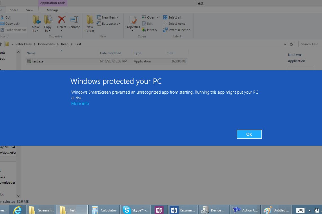This screenshot has width=322, height=214.
Task: Click the Copy to folder icon
Action: click(48, 20)
